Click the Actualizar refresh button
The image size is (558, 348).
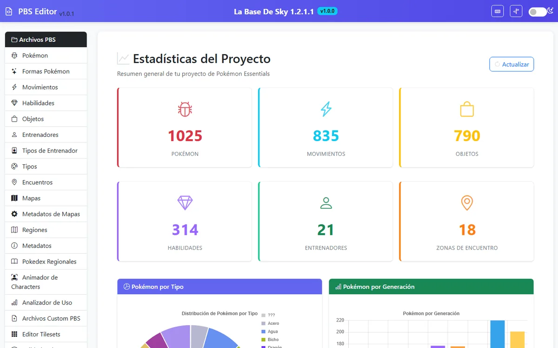click(511, 64)
